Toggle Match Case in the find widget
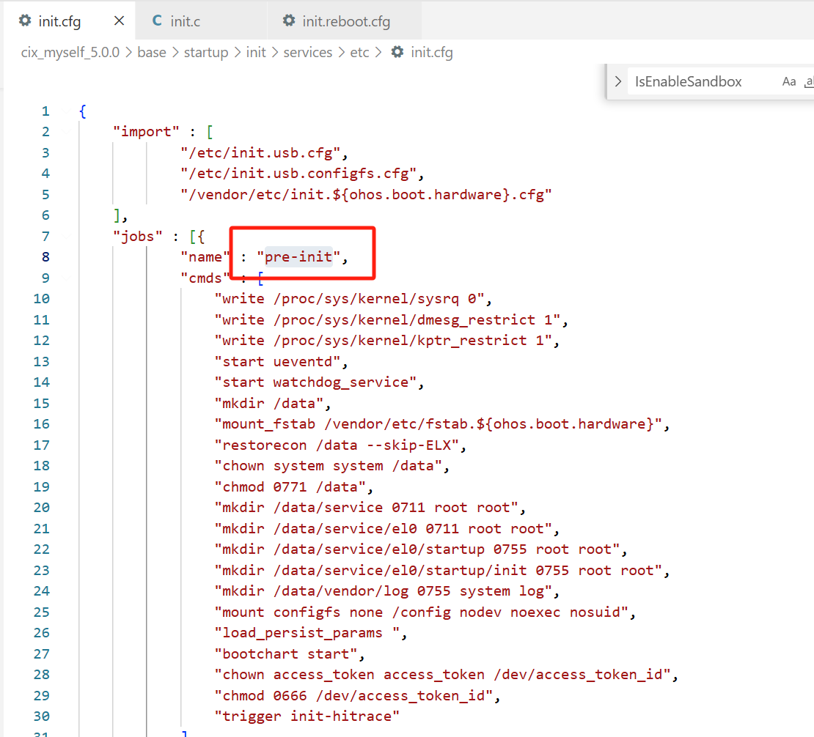The width and height of the screenshot is (814, 737). pos(788,81)
